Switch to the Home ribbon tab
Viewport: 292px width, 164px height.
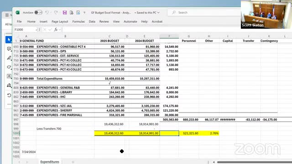click(31, 21)
